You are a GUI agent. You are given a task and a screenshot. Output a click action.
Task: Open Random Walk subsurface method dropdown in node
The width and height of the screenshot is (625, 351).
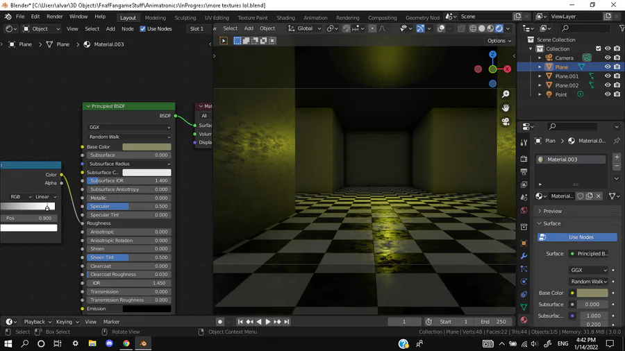click(x=129, y=137)
